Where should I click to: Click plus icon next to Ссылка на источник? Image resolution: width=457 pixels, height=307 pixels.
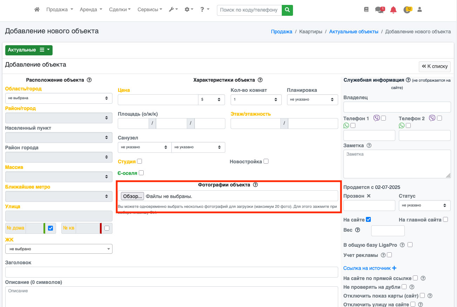point(394,268)
